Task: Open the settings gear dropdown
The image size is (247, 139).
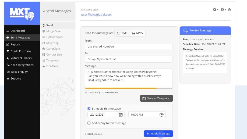Action: (216, 10)
